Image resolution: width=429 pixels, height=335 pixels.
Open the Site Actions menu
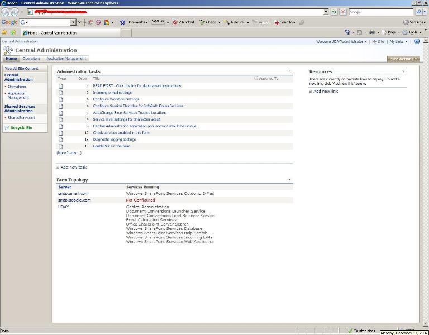[x=403, y=59]
